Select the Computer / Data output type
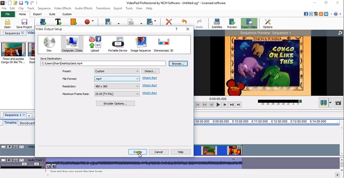 pyautogui.click(x=72, y=44)
